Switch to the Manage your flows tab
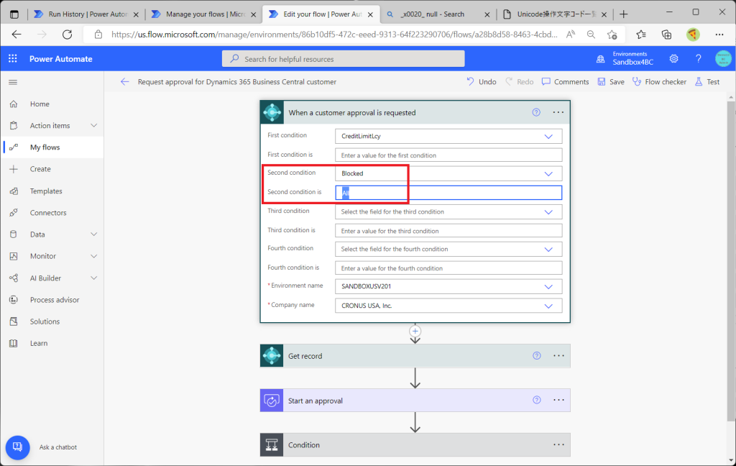Viewport: 736px width, 466px height. click(x=203, y=14)
